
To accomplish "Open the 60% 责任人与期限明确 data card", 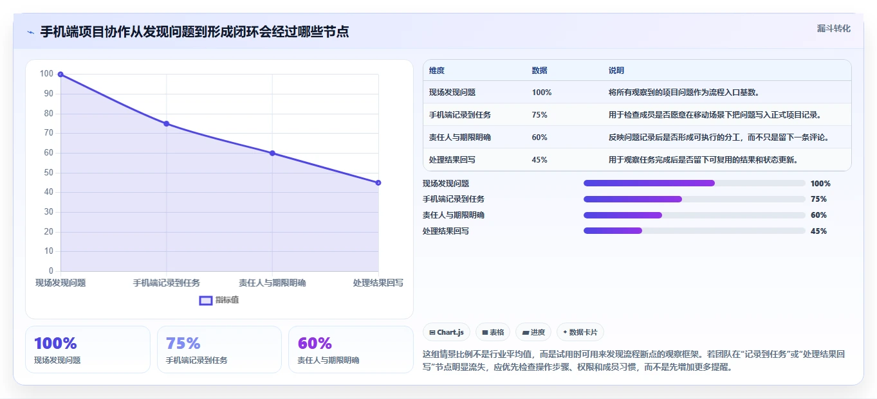I will tap(351, 350).
